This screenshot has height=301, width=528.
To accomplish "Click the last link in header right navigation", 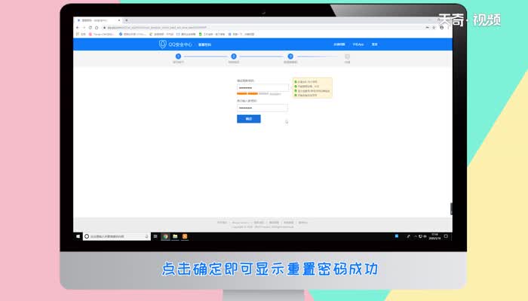I will point(374,44).
